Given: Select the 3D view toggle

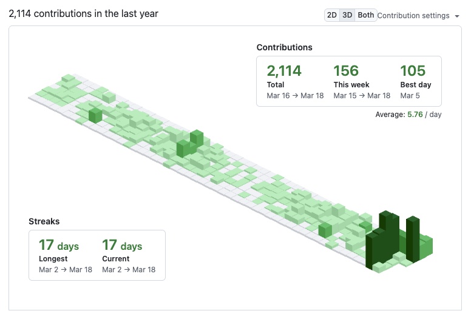Looking at the screenshot, I should 347,15.
